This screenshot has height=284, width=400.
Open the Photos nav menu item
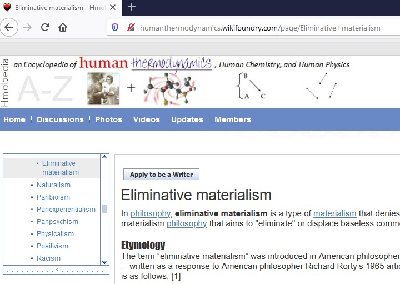click(108, 119)
